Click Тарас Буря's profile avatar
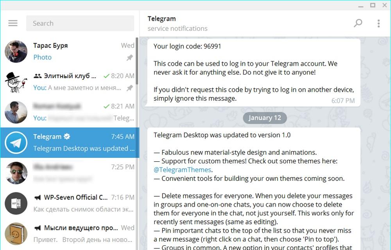The image size is (391, 250). (x=16, y=51)
